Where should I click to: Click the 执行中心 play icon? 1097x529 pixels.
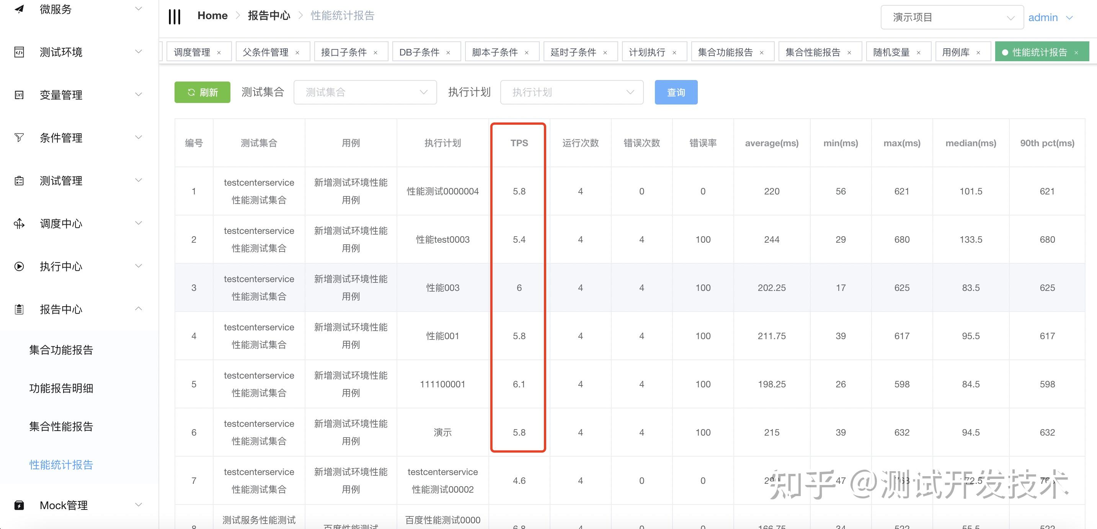(x=19, y=267)
